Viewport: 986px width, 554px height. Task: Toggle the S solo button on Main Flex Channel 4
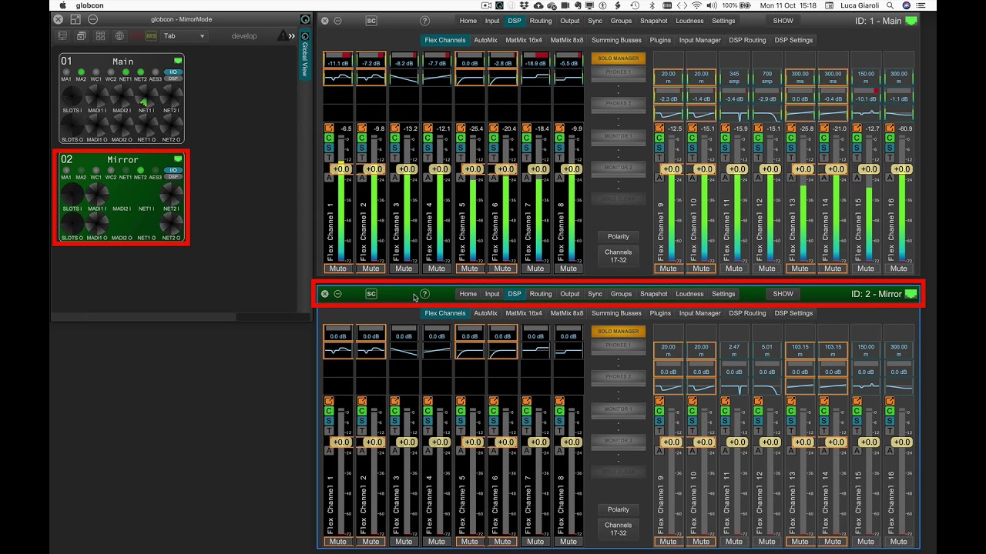pos(428,148)
